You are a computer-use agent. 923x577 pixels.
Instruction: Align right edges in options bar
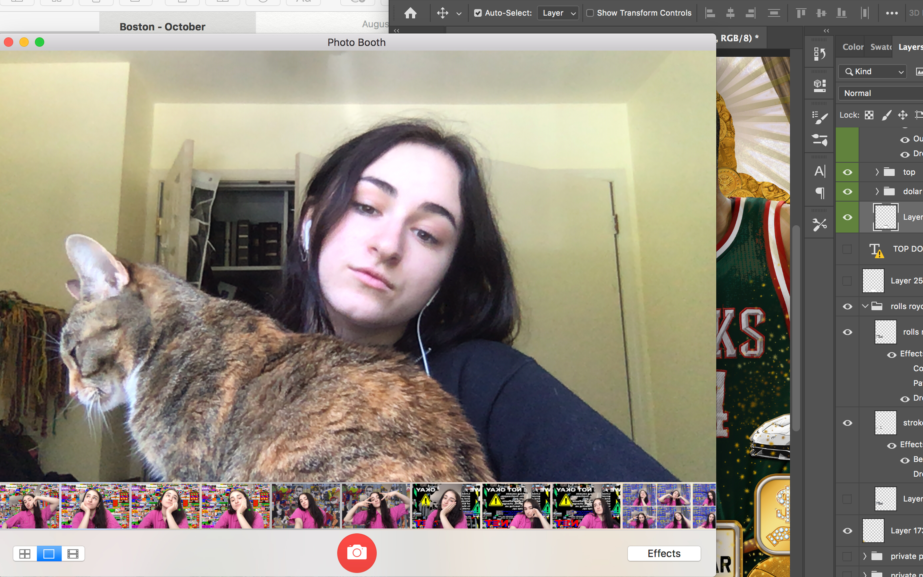pos(750,13)
